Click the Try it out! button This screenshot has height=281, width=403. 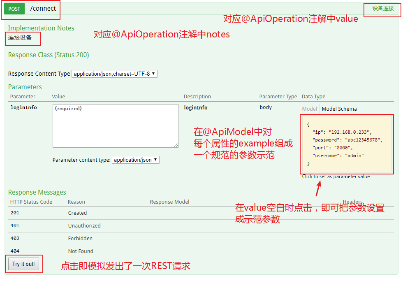[23, 264]
